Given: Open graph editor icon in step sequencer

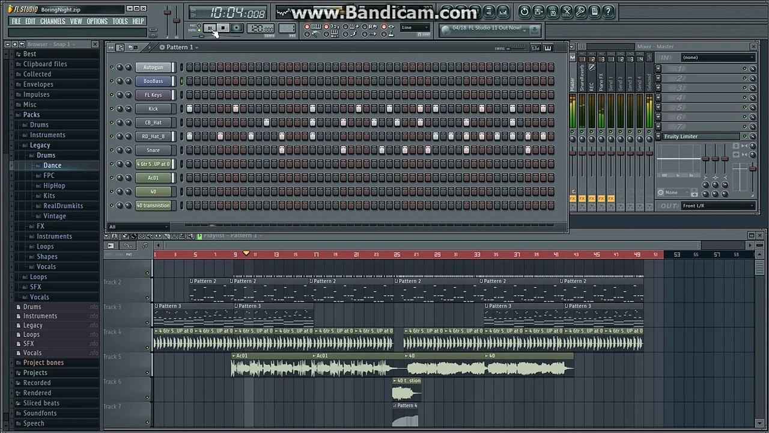Looking at the screenshot, I should pyautogui.click(x=535, y=48).
